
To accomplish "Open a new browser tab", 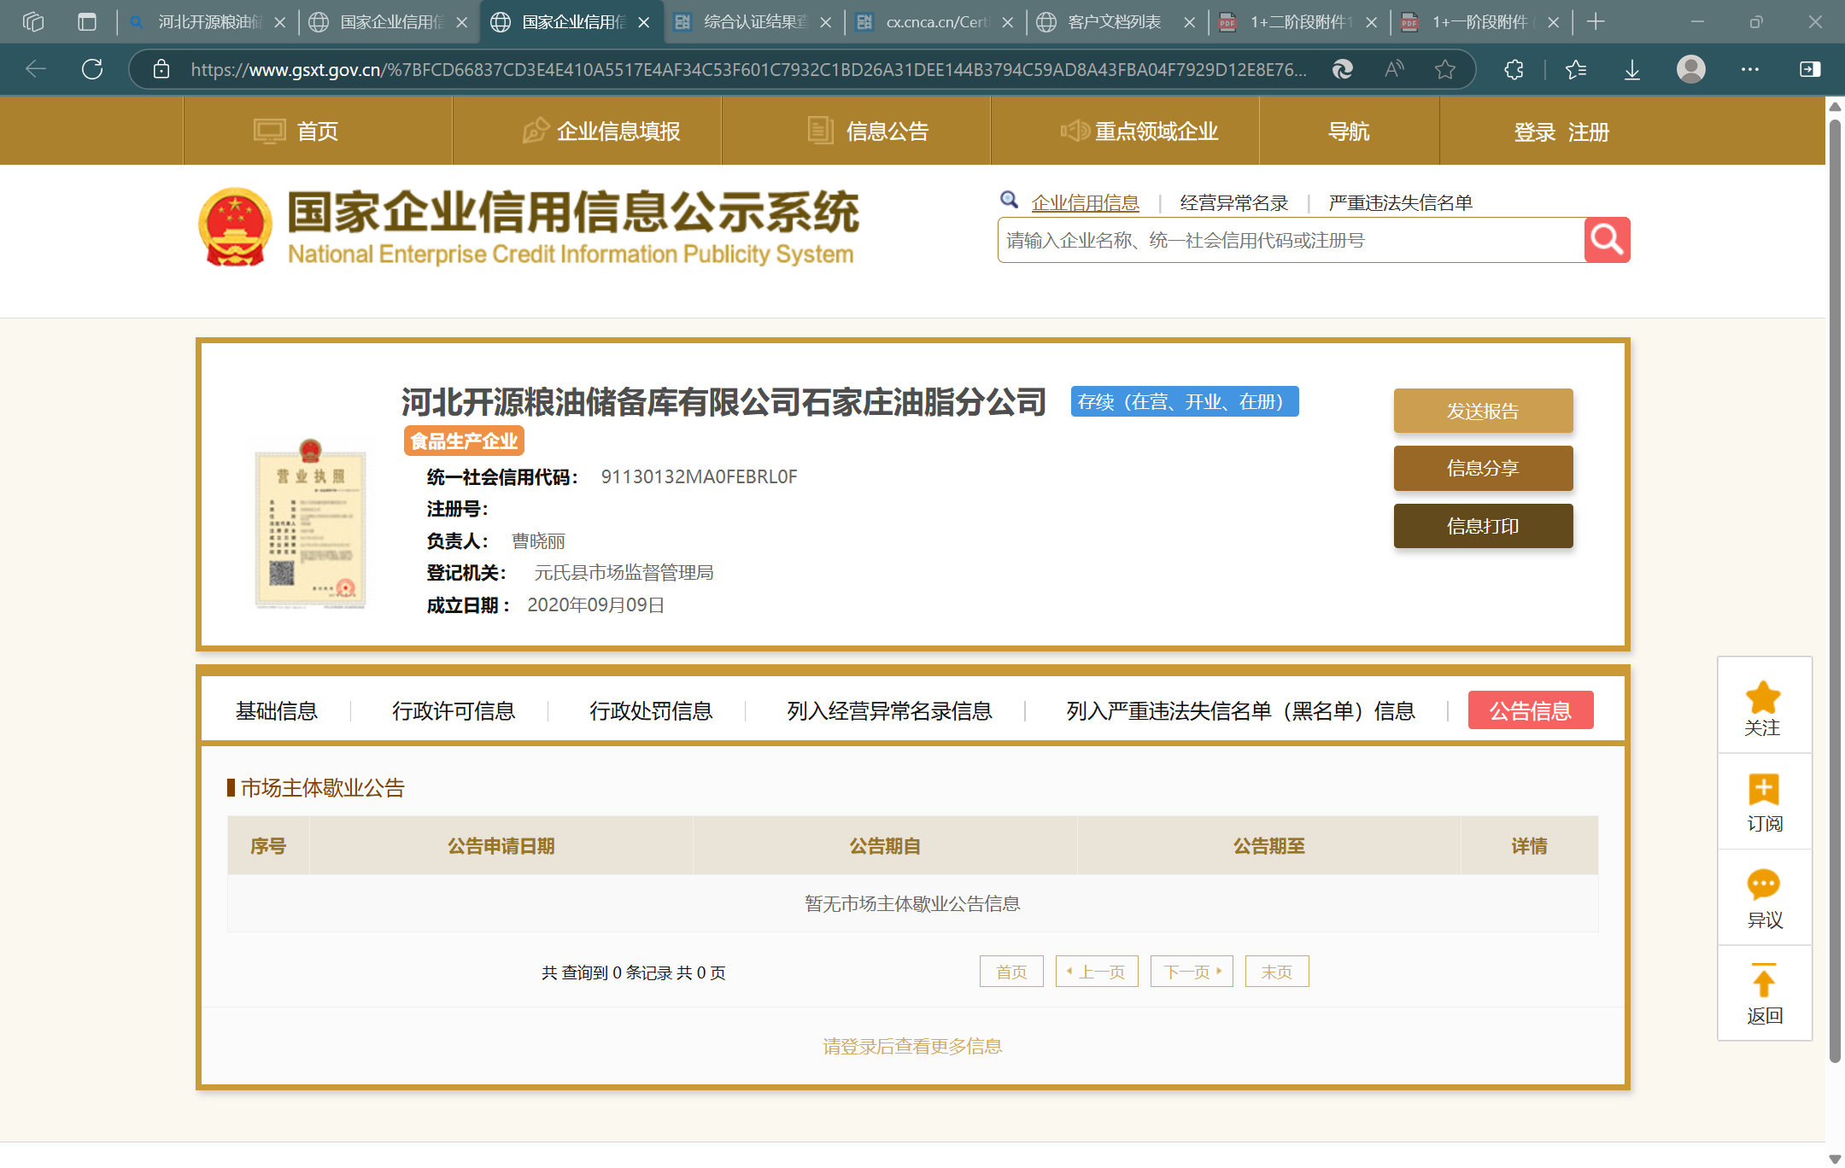I will coord(1596,21).
